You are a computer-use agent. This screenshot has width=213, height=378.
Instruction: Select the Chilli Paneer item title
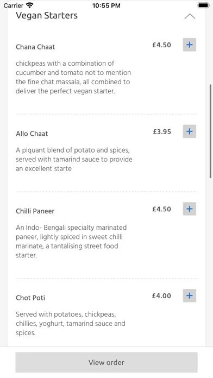[35, 211]
